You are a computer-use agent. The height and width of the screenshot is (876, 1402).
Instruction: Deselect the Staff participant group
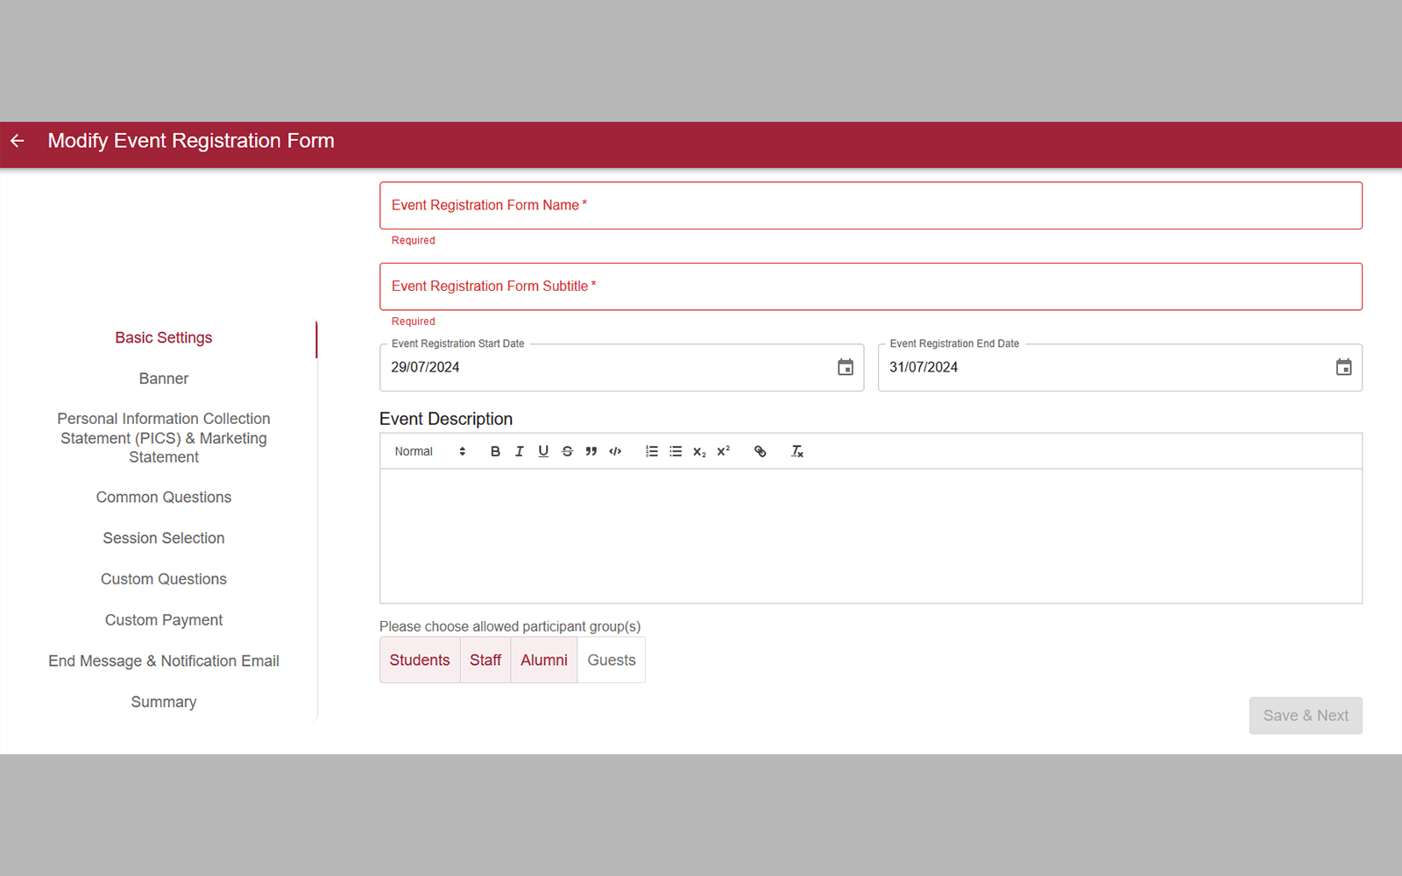tap(485, 661)
